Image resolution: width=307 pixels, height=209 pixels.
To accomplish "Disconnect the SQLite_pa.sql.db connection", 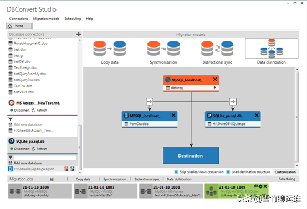I will [x=22, y=149].
